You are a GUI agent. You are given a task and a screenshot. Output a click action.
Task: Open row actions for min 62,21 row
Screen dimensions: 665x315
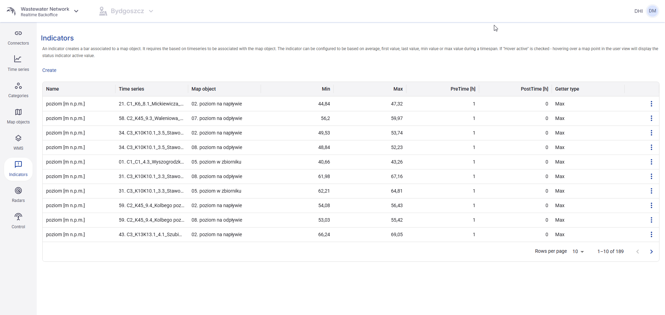[x=651, y=191]
